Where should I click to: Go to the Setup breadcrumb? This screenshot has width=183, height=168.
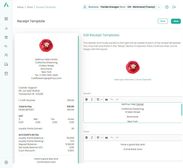20,7
